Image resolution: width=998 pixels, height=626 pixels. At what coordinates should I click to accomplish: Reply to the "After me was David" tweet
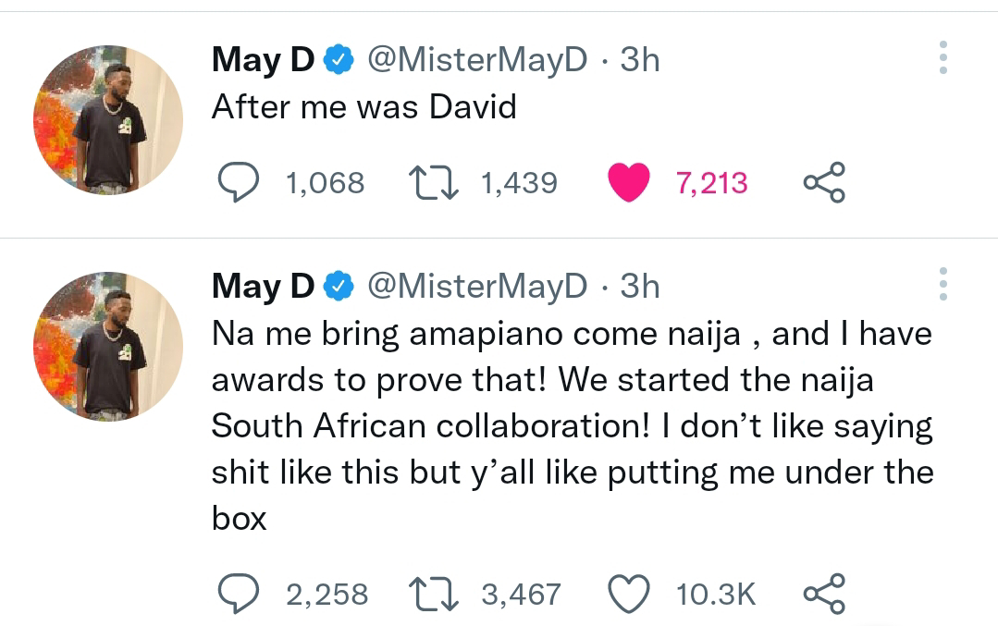point(239,182)
